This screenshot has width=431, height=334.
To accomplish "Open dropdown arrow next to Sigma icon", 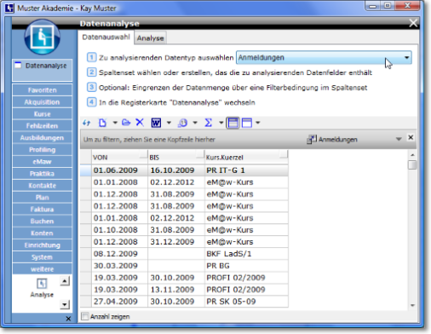I will (x=221, y=123).
